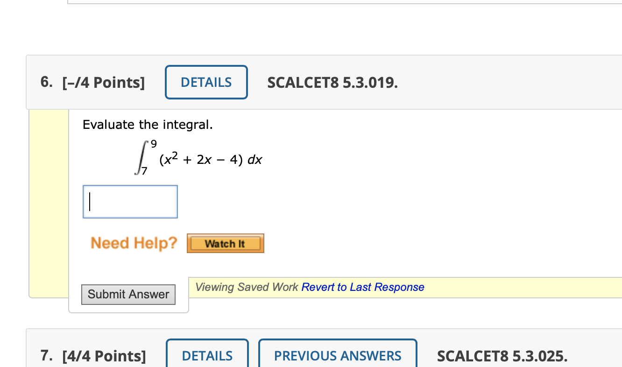The image size is (622, 367).
Task: Open PREVIOUS ANSWERS for problem 7
Action: [x=337, y=356]
